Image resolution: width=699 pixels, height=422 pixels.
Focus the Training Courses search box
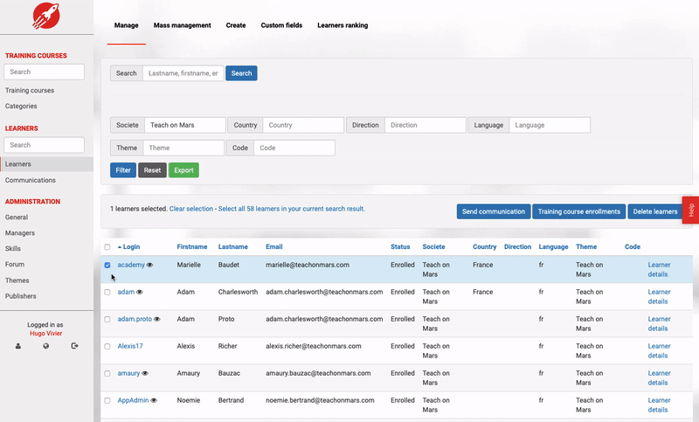pyautogui.click(x=45, y=72)
